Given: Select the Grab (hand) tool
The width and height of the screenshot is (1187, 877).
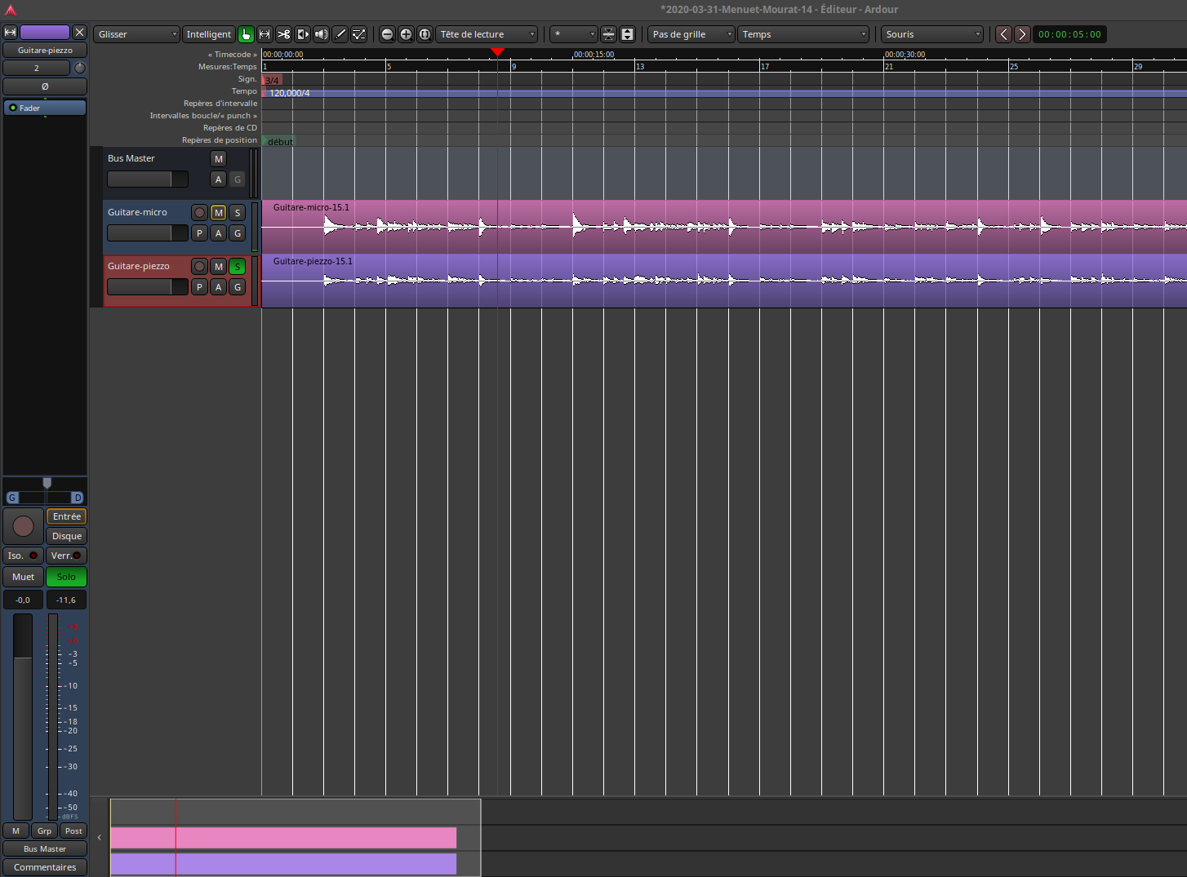Looking at the screenshot, I should pyautogui.click(x=246, y=34).
